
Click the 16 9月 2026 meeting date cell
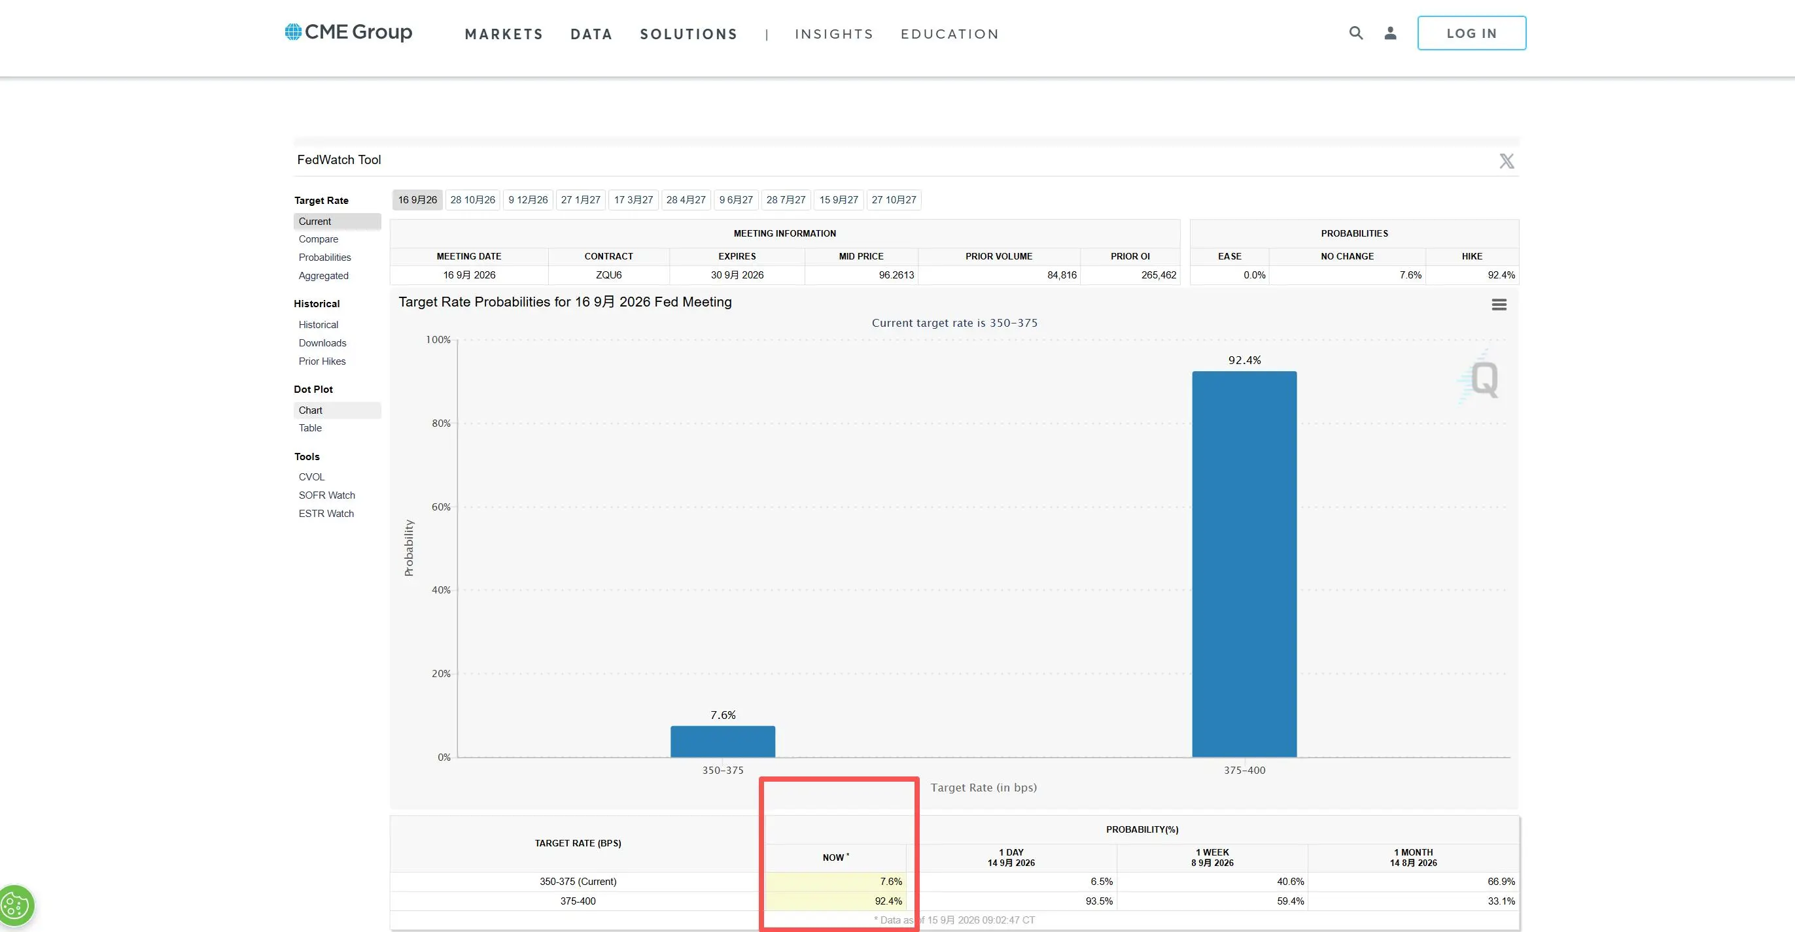(x=469, y=275)
